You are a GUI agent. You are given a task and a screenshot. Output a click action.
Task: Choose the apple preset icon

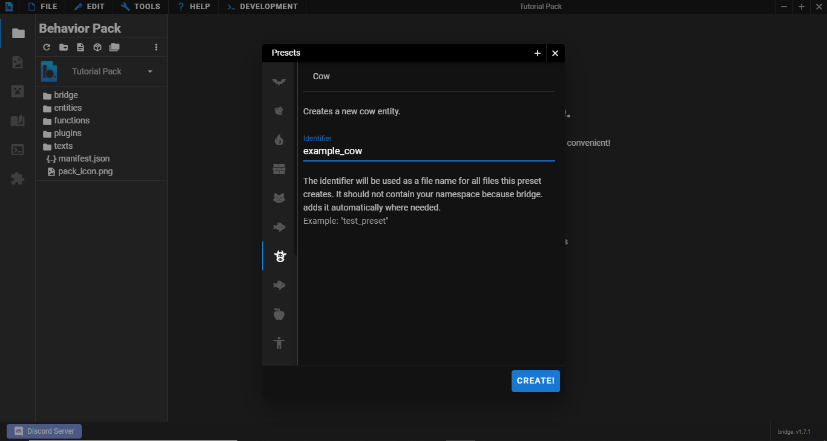[278, 314]
